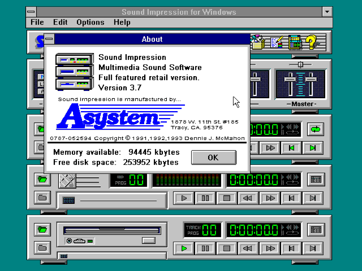Click the green Play button on CD deck
The height and width of the screenshot is (271, 362).
coord(184,248)
